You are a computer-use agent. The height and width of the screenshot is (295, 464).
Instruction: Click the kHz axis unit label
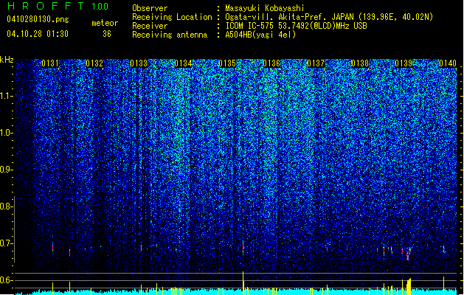(x=7, y=60)
